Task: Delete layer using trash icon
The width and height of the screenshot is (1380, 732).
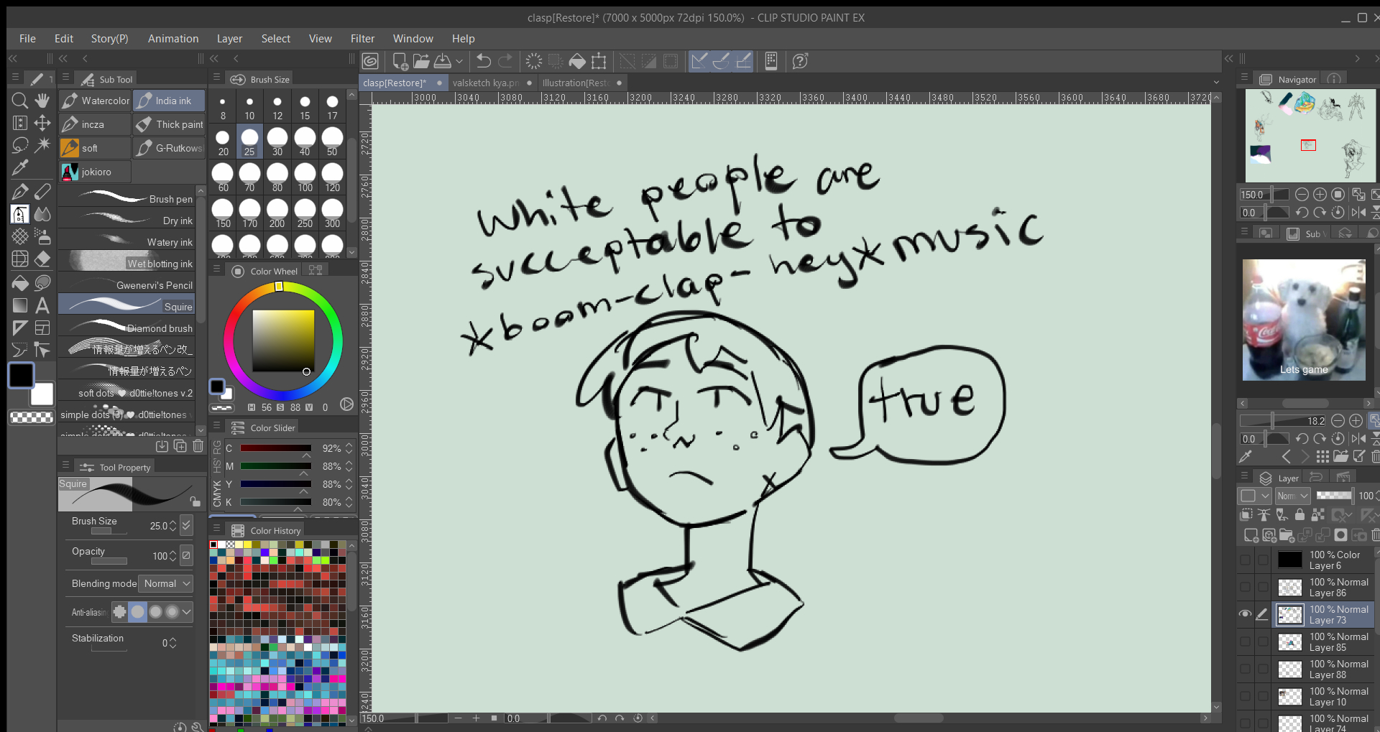Action: pos(1375,535)
